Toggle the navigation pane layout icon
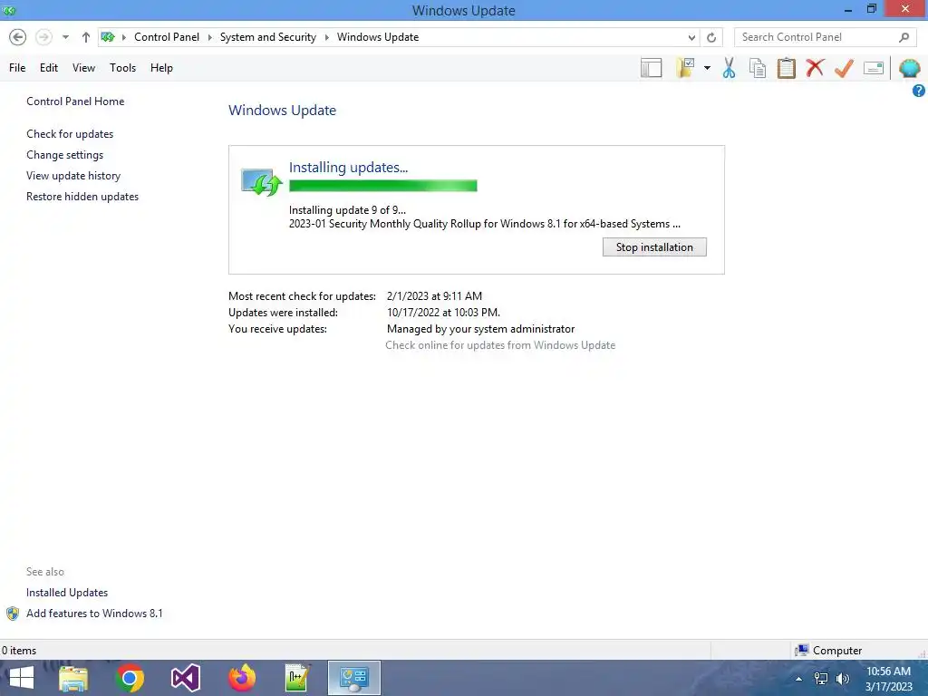This screenshot has height=696, width=928. click(x=651, y=68)
